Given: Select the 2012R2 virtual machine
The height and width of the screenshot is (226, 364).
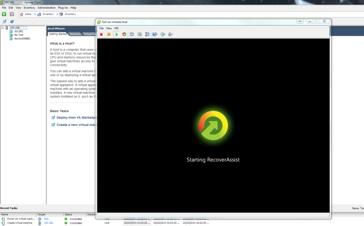Looking at the screenshot, I should tap(18, 31).
